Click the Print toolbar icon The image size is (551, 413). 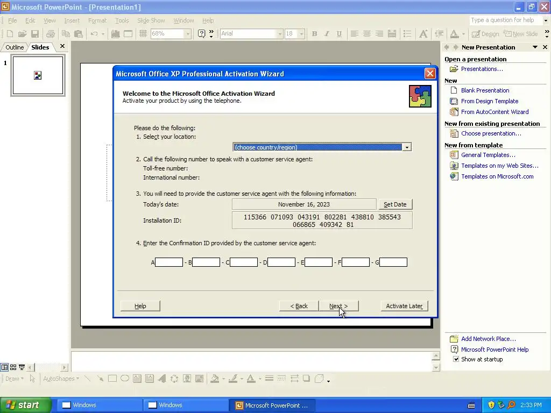[x=51, y=34]
